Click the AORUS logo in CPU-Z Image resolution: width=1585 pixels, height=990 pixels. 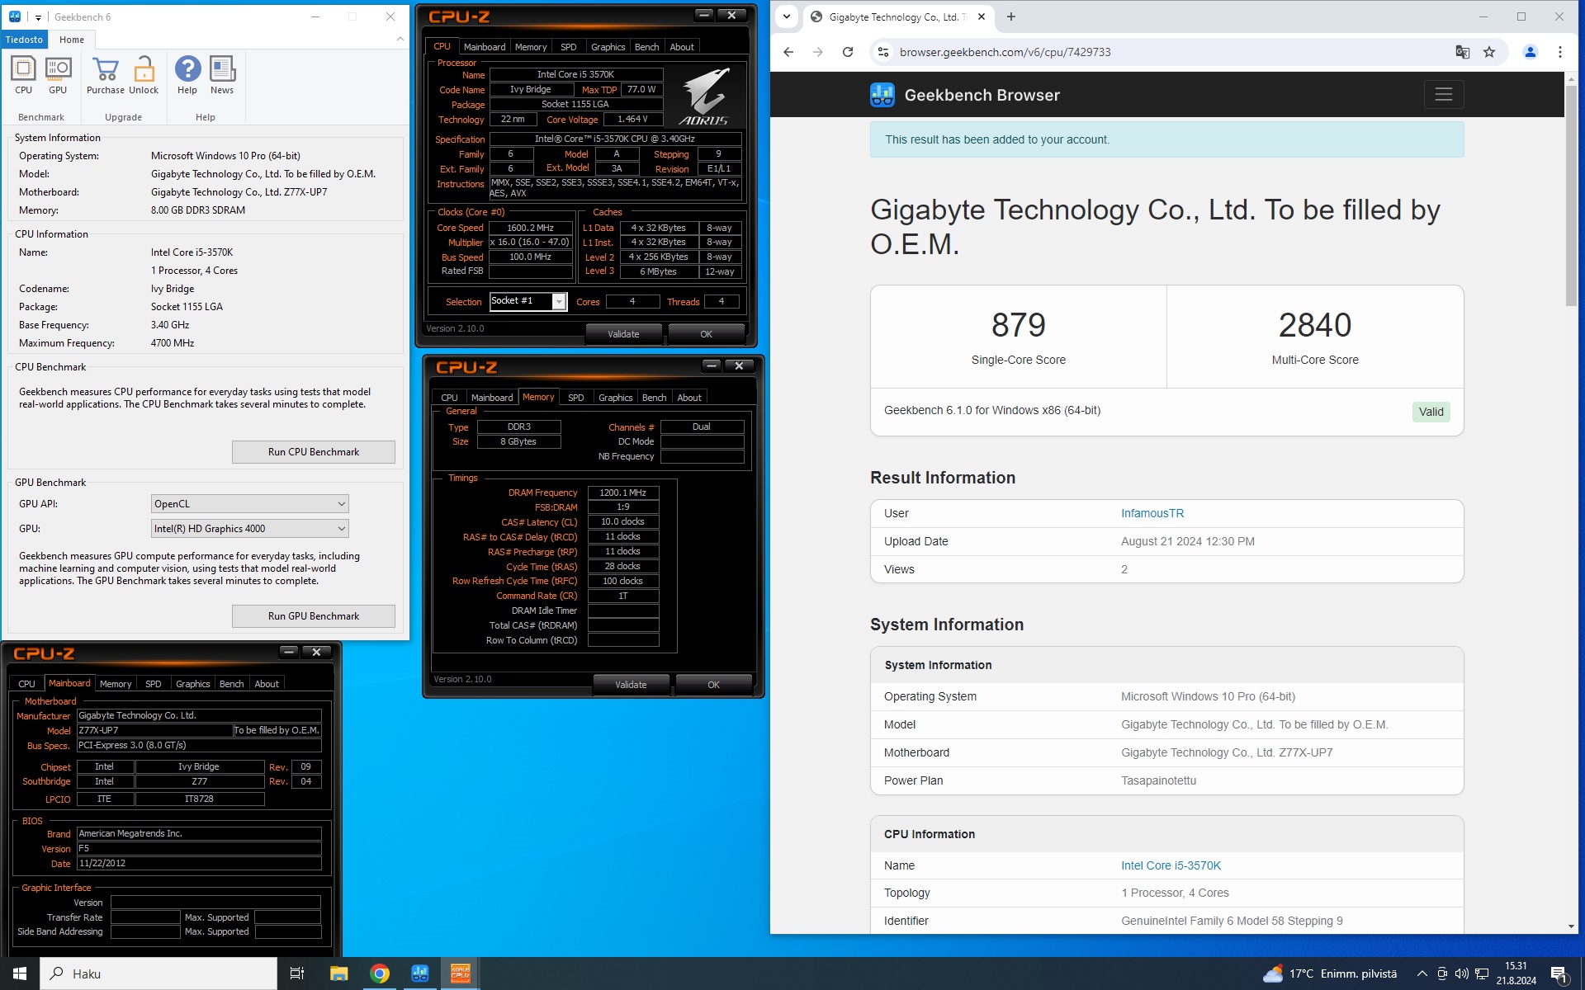click(704, 97)
